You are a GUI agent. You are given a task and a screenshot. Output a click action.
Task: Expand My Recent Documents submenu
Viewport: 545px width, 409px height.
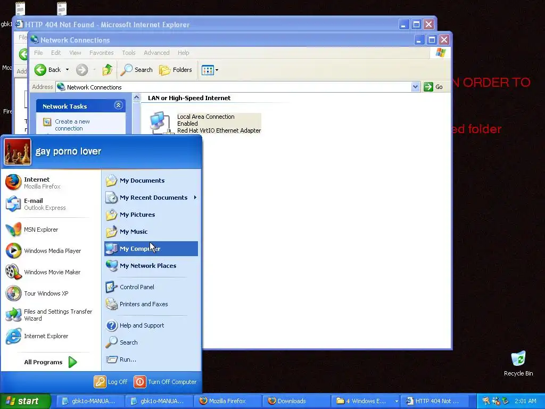point(151,198)
